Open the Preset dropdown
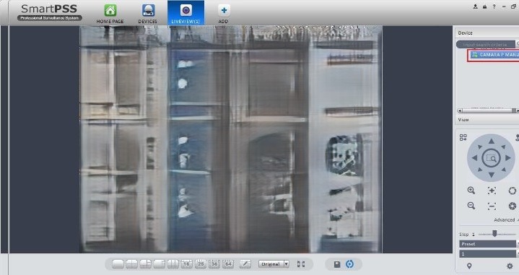Screen dimensions: 519x275 (488, 244)
